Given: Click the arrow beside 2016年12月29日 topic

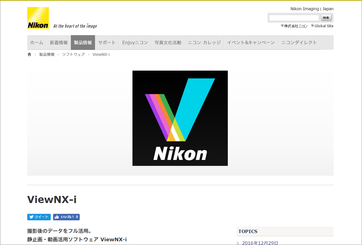Looking at the screenshot, I should [x=238, y=243].
